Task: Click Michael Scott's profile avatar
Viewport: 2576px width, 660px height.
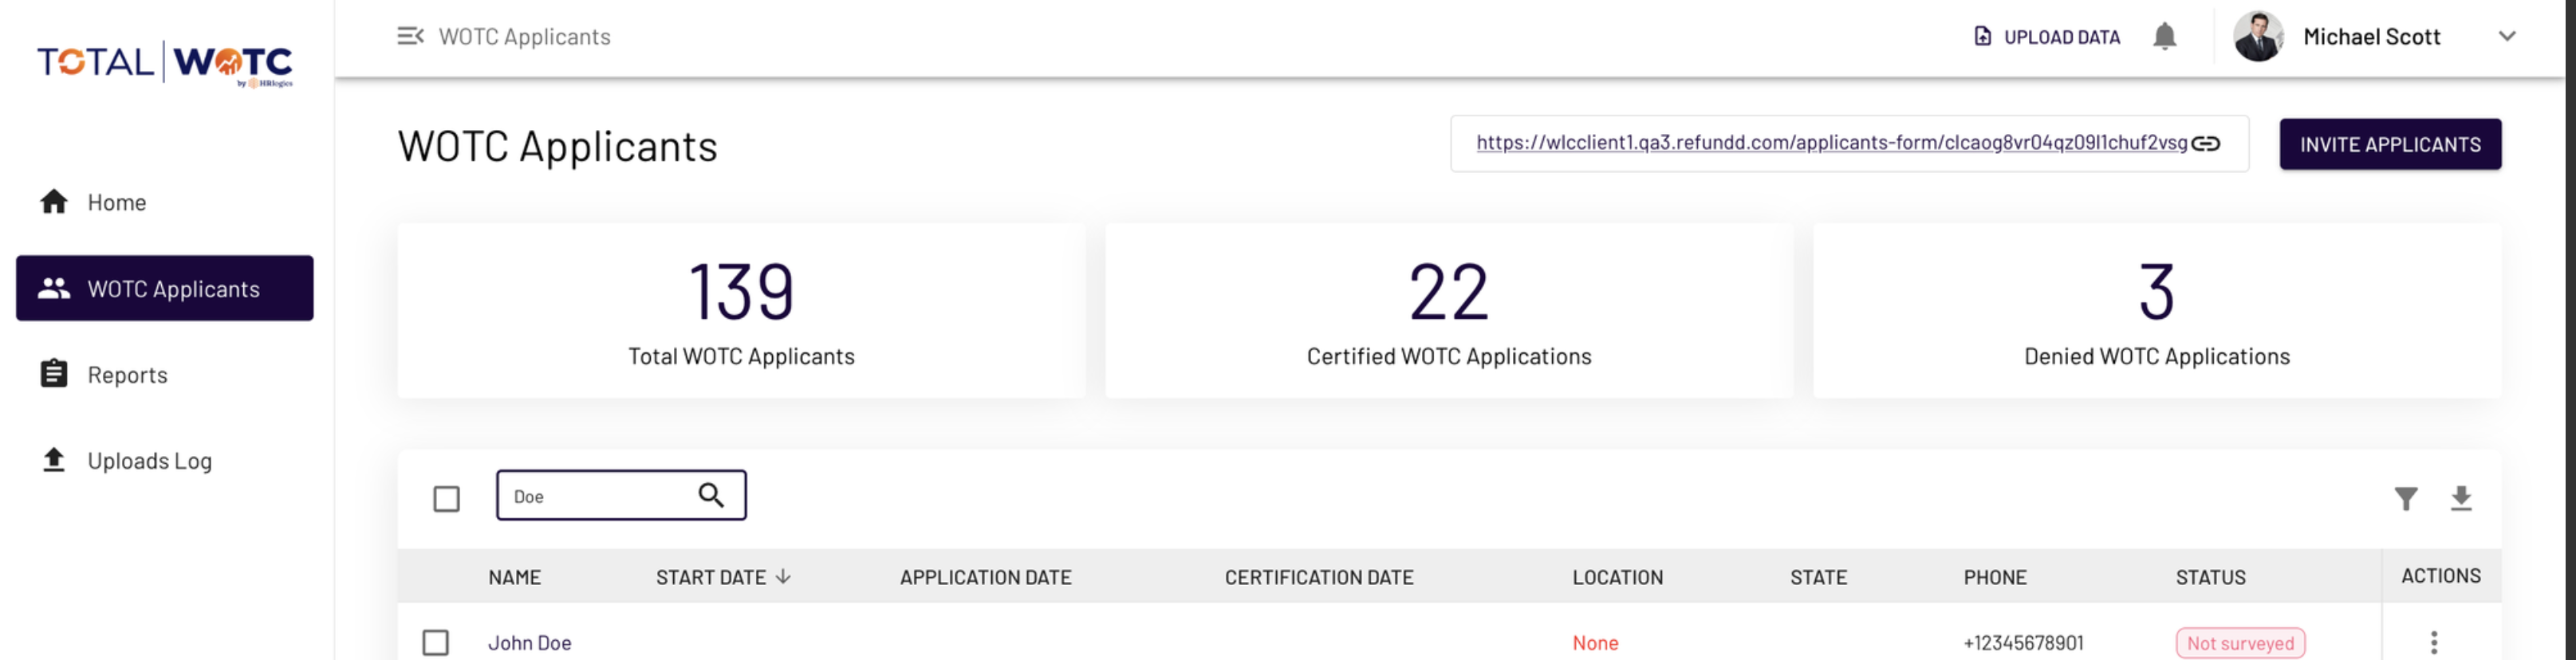Action: click(x=2258, y=36)
